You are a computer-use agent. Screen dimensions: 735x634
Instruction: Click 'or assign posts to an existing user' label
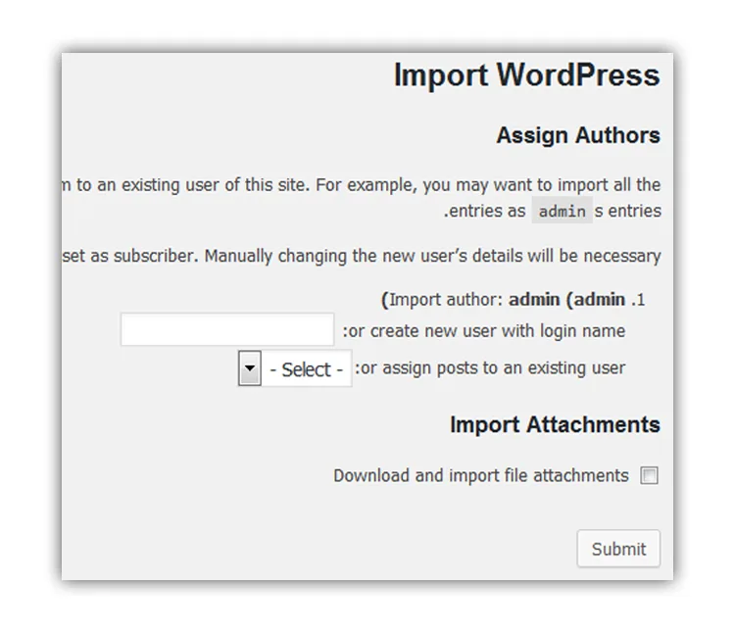pos(490,367)
